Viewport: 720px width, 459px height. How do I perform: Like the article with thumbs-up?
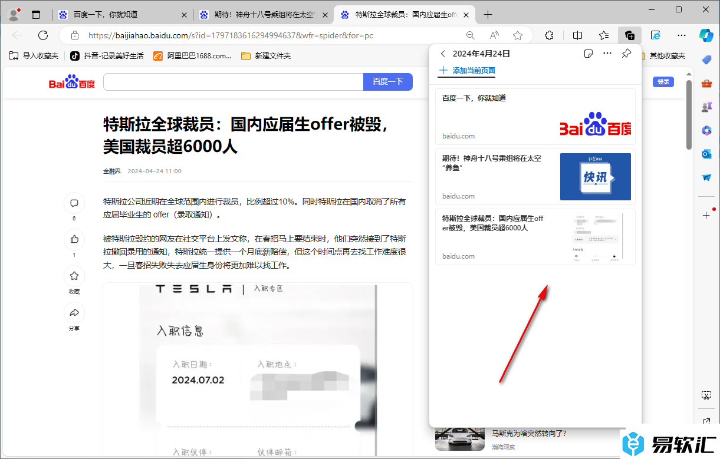point(74,239)
